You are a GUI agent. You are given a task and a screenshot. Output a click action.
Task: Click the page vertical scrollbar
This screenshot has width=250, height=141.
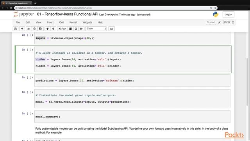click(x=247, y=81)
